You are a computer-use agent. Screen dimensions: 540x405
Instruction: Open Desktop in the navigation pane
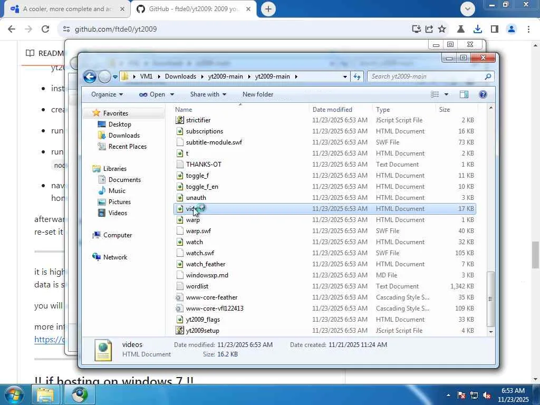click(x=120, y=124)
